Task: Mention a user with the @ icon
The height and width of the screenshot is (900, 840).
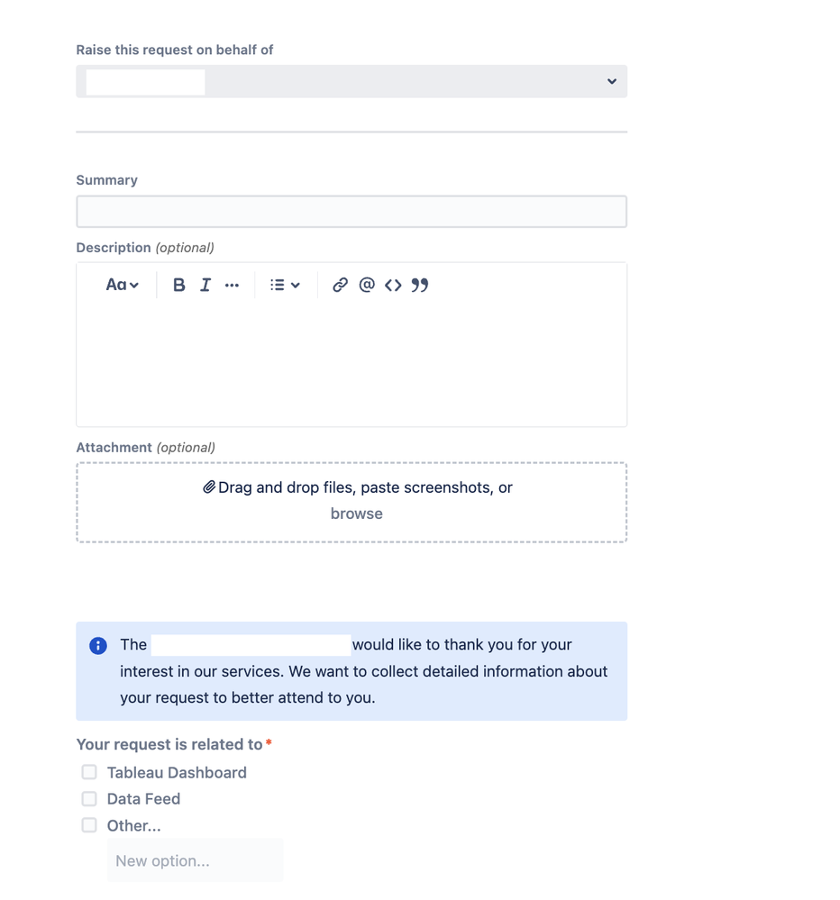Action: [x=366, y=285]
